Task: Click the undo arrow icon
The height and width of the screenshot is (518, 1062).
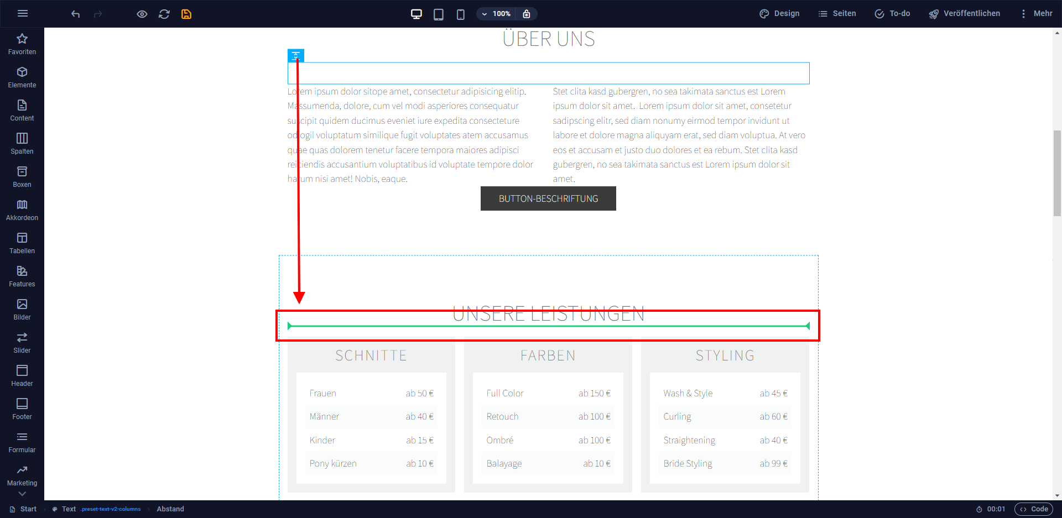Action: coord(76,14)
